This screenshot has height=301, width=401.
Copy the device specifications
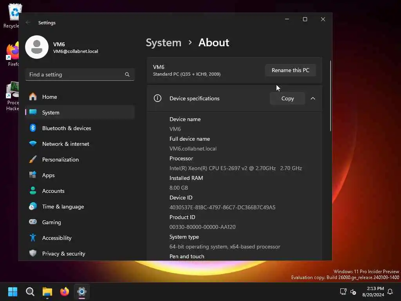coord(287,98)
